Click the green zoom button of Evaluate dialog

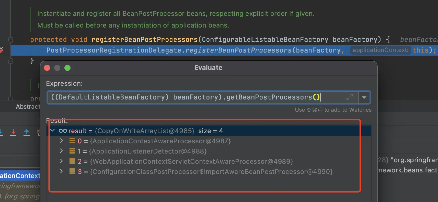coord(67,68)
